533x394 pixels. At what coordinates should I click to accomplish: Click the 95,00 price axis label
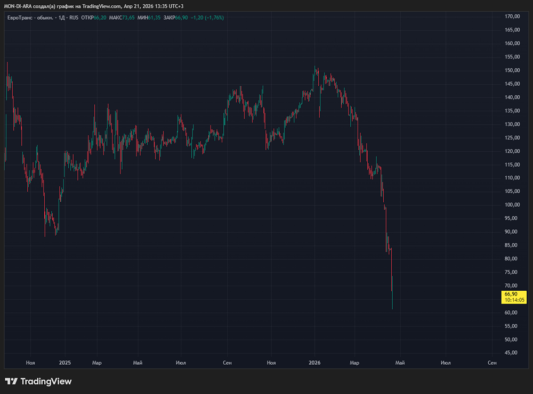(511, 218)
